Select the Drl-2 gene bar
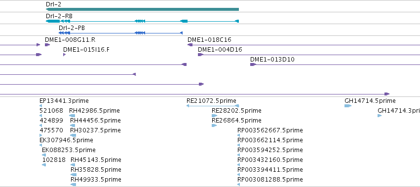 point(142,9)
